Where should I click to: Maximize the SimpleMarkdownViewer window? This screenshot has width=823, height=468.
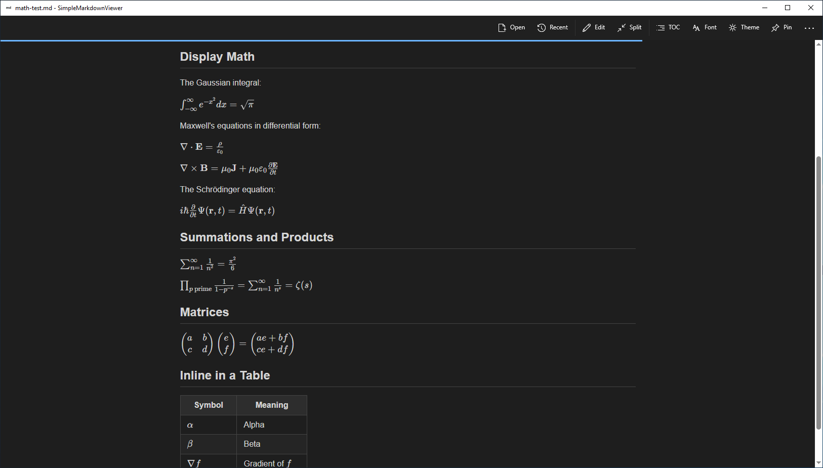tap(788, 8)
